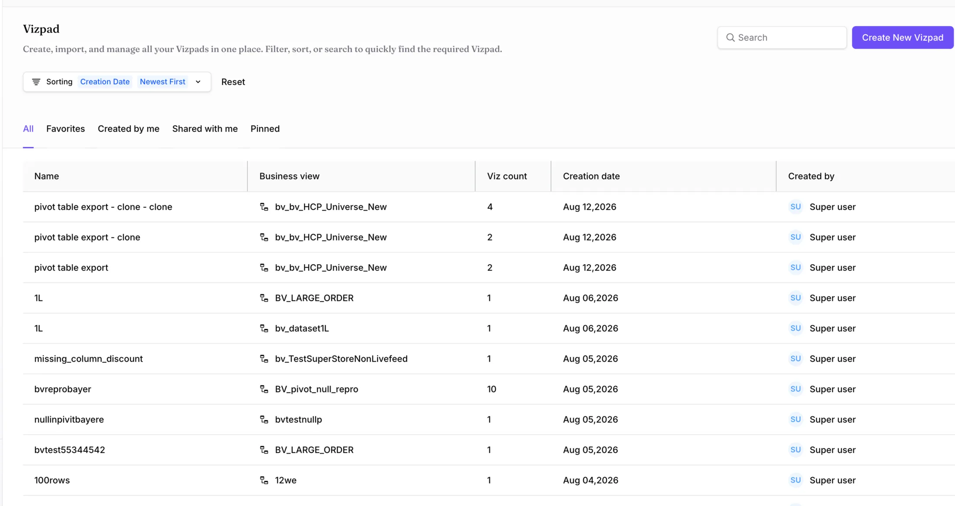Open the Newest First sort order chip
The image size is (955, 506).
(x=162, y=82)
